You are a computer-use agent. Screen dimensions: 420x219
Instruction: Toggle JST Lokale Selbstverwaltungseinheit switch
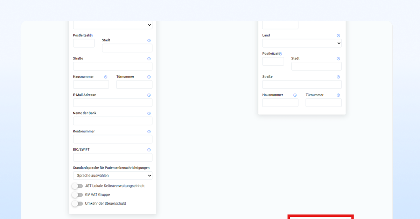point(77,186)
